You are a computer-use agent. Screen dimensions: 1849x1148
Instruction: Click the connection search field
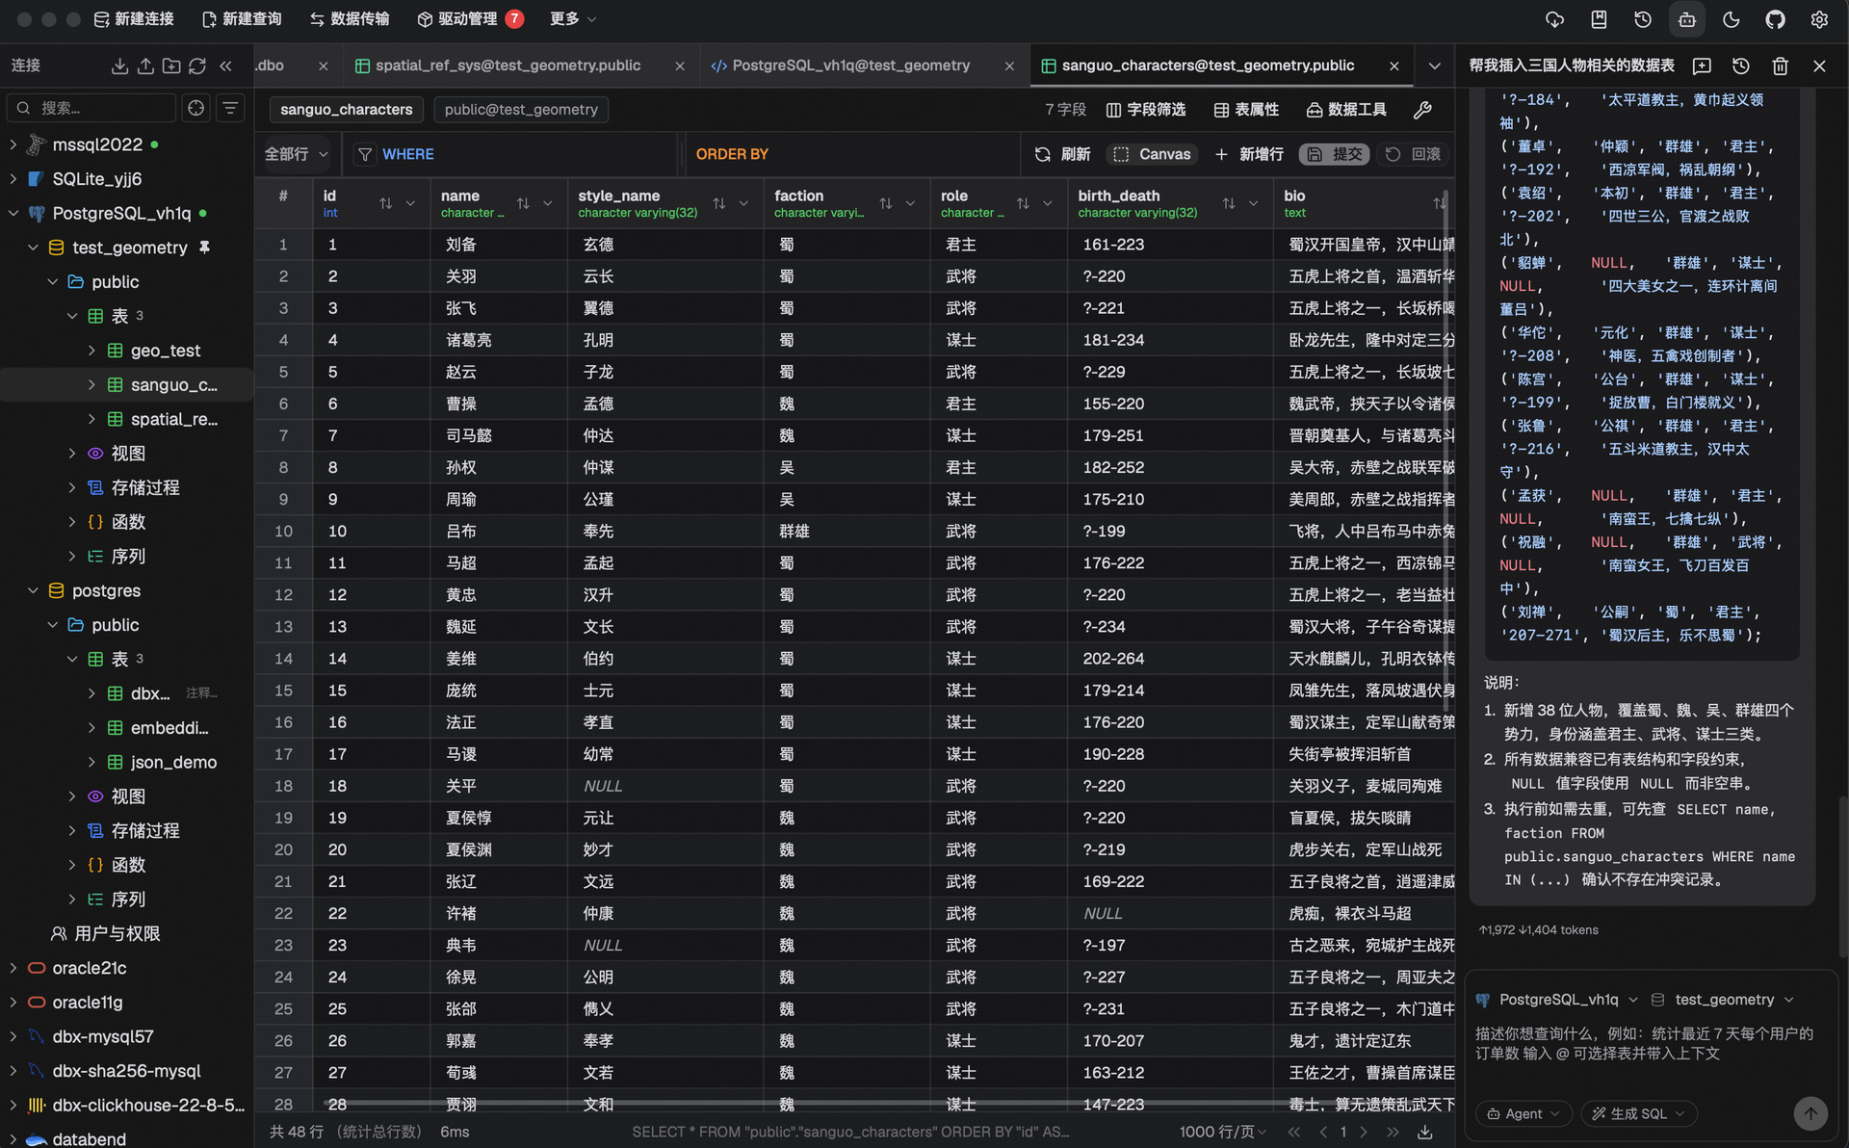(91, 108)
